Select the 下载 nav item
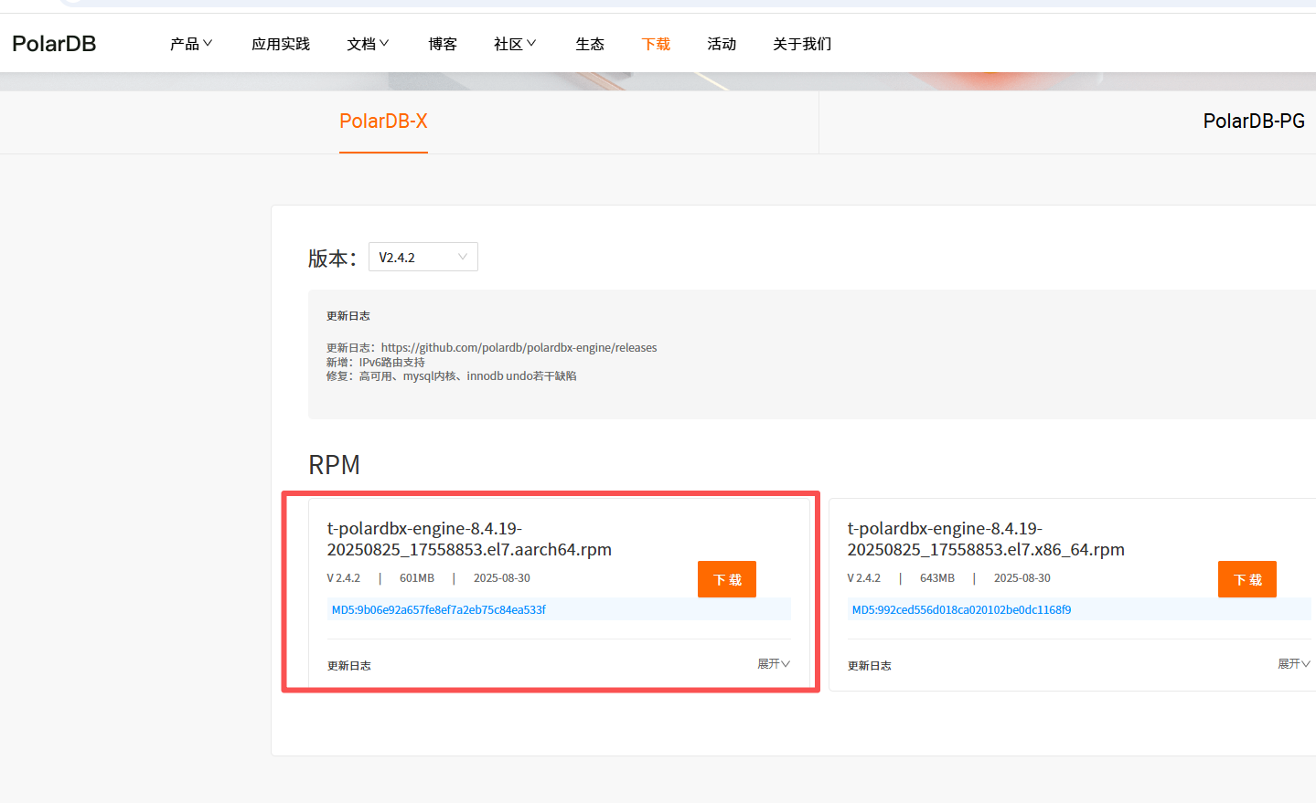1316x803 pixels. 656,44
